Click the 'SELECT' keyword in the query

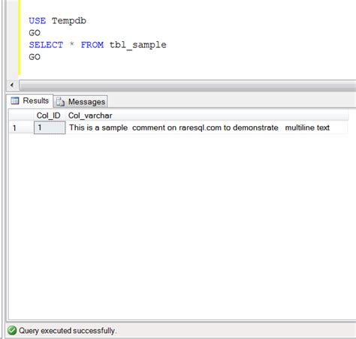point(46,45)
